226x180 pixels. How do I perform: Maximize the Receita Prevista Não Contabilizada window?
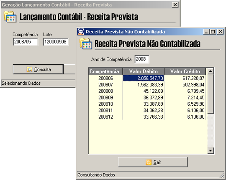pos(213,32)
